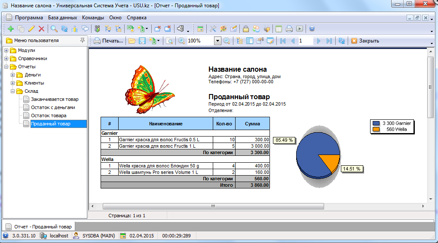Click the Zoom out magnifier with minus
This screenshot has width=438, height=243.
(227, 41)
